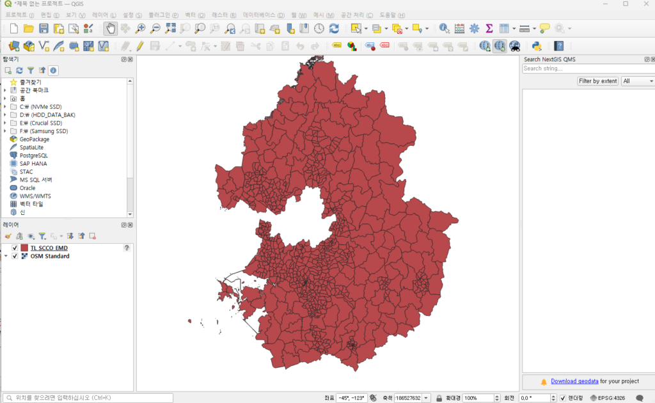Click the red TL_SCCO_EMD layer swatch
This screenshot has width=655, height=403.
pos(24,248)
